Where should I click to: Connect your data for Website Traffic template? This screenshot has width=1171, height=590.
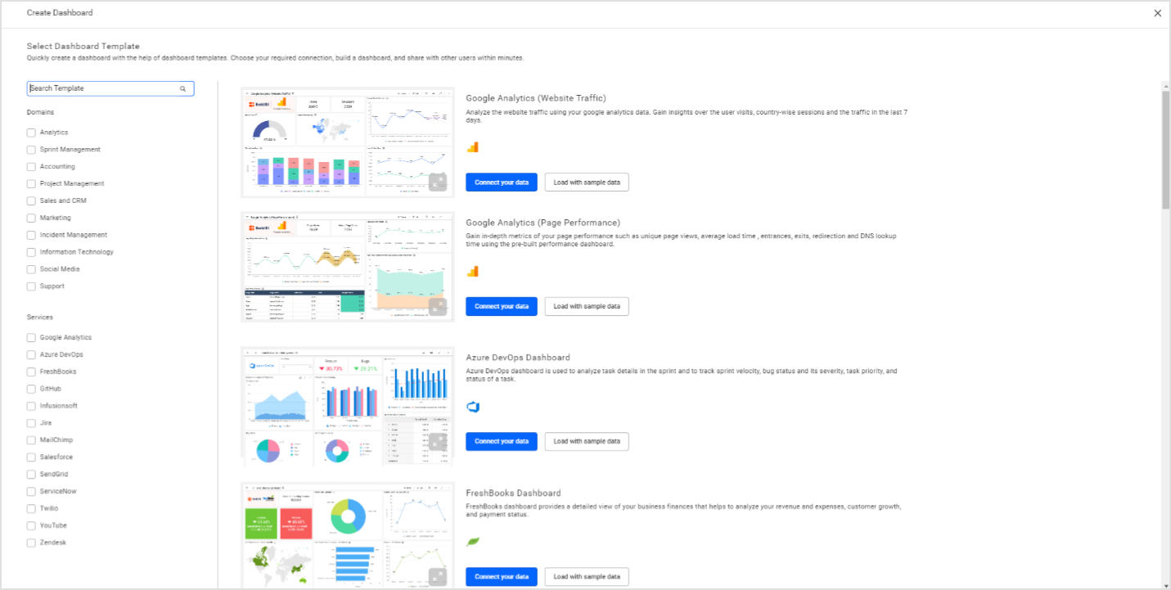[502, 182]
